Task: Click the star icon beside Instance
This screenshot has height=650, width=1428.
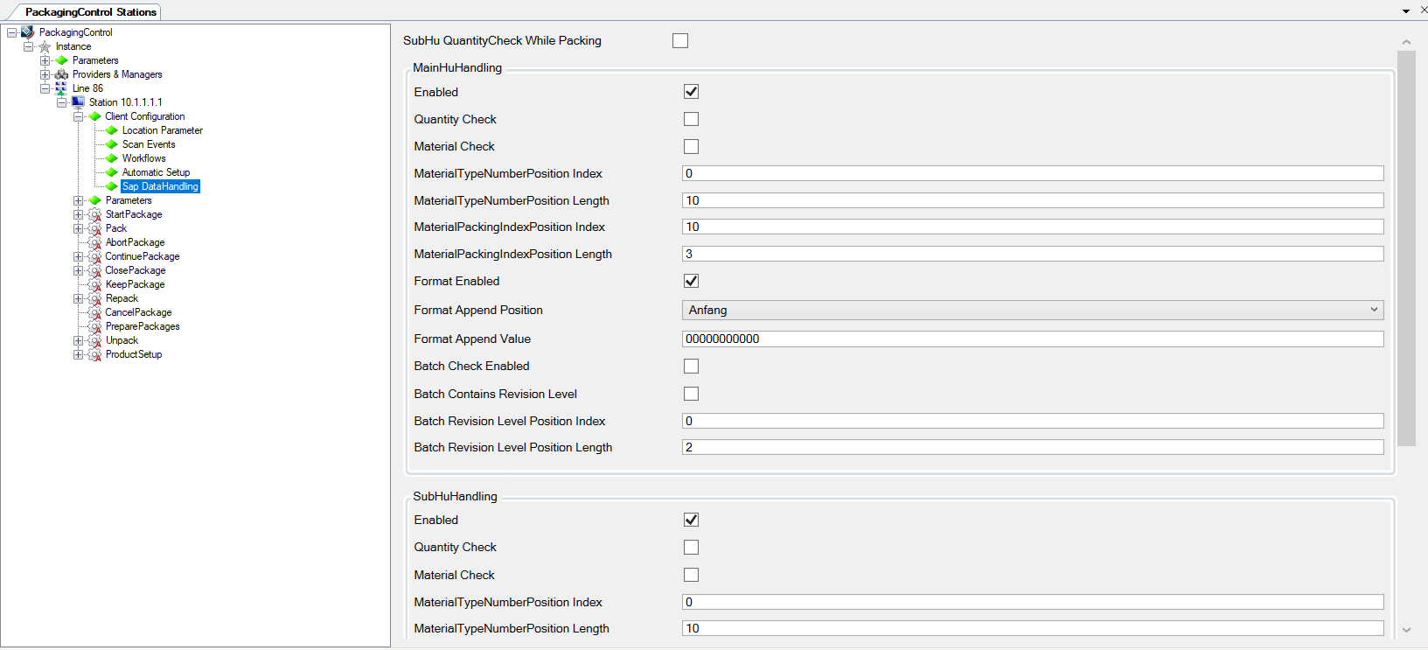Action: click(45, 46)
